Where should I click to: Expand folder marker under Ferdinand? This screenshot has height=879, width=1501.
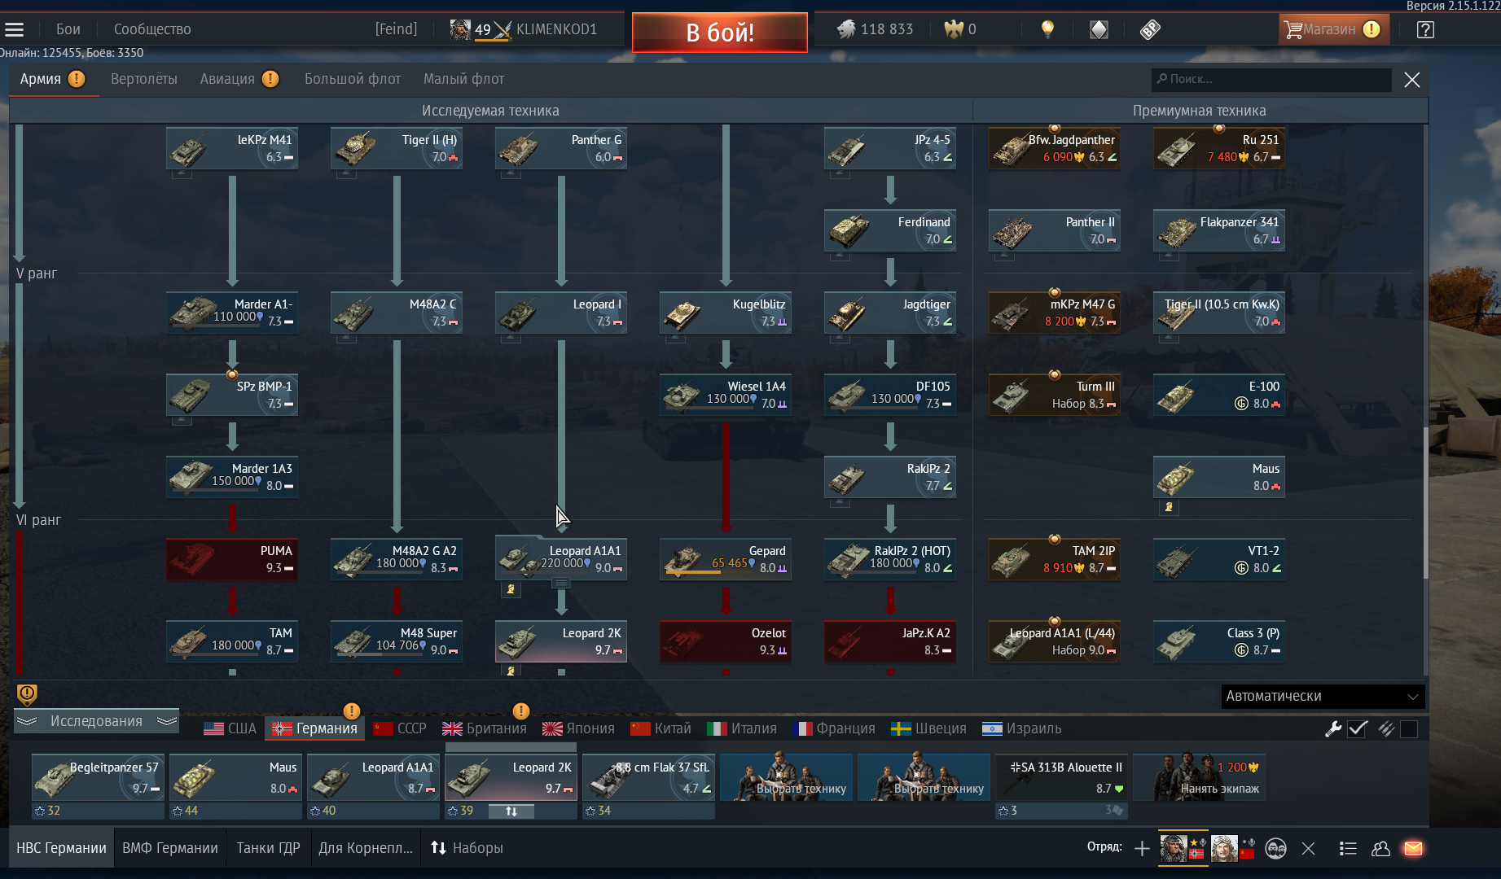840,256
